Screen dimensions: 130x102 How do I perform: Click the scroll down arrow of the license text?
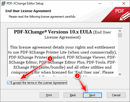tap(120, 74)
